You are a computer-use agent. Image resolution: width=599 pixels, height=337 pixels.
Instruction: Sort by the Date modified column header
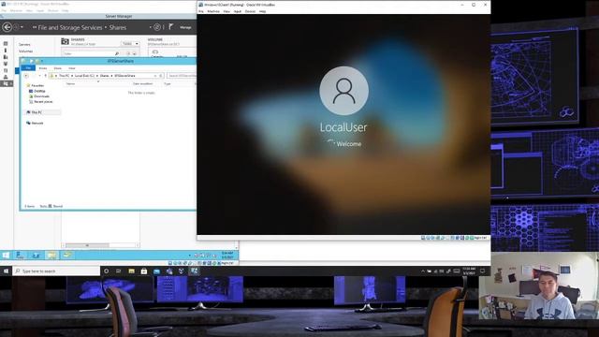[143, 83]
